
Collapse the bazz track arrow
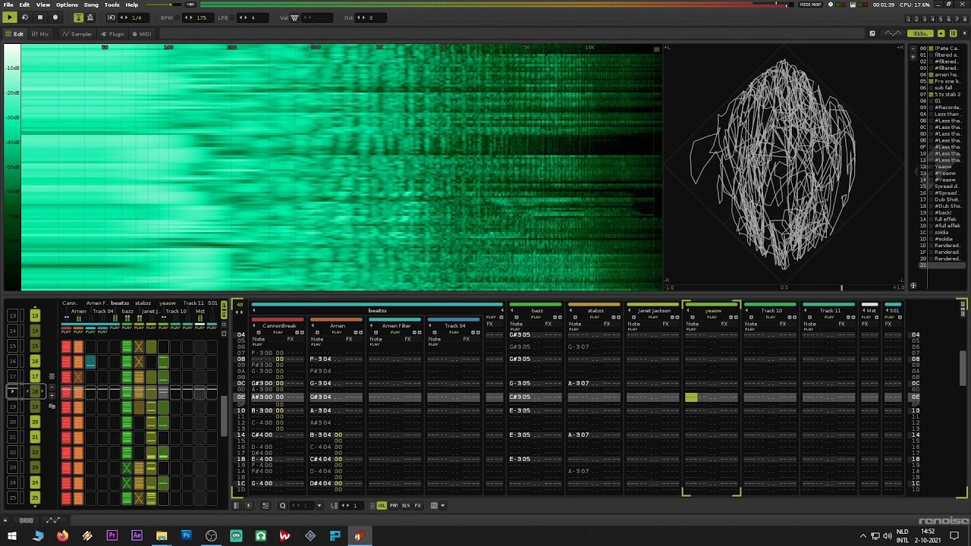point(512,310)
